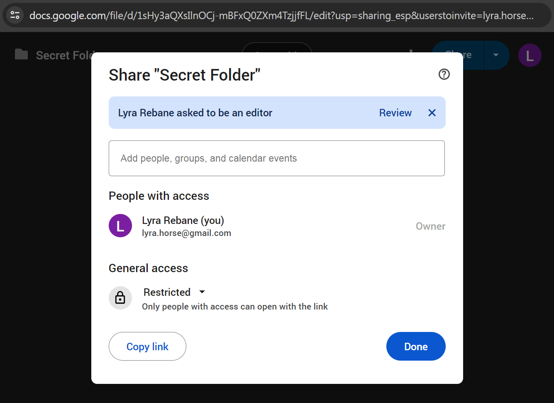Open the Google account avatar at top right

[530, 55]
